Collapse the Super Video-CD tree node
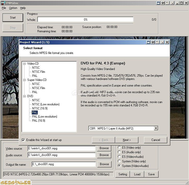 25,80
